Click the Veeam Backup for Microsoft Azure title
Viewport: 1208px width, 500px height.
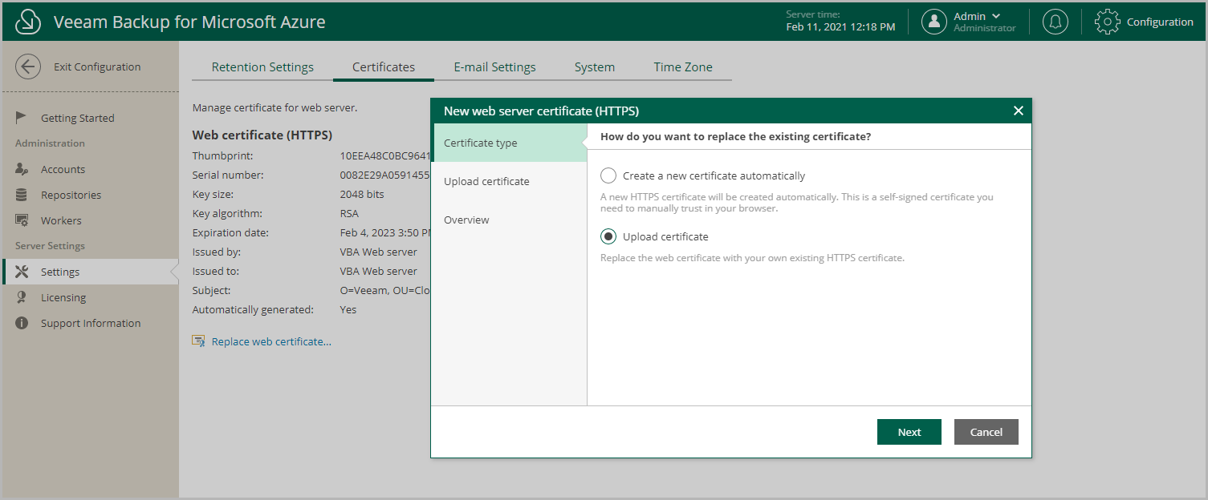click(189, 22)
